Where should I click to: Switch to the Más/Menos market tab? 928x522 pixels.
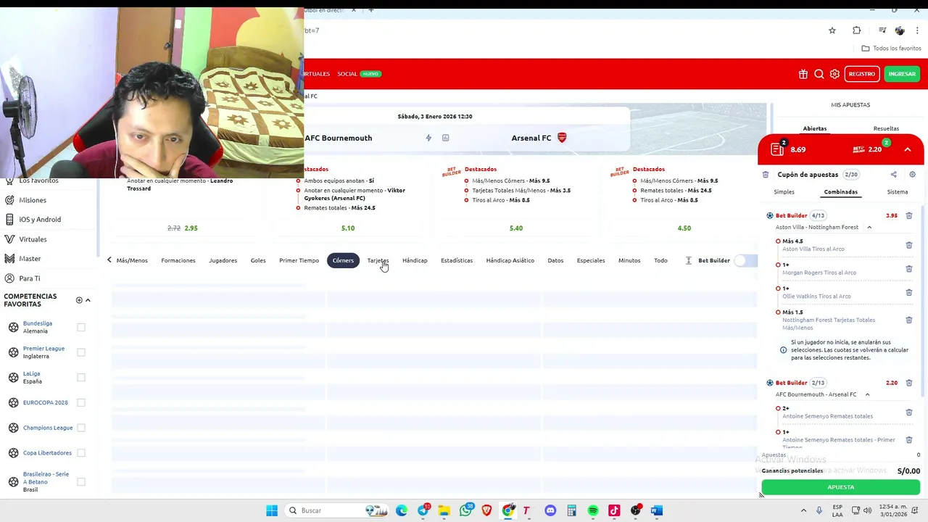point(132,260)
